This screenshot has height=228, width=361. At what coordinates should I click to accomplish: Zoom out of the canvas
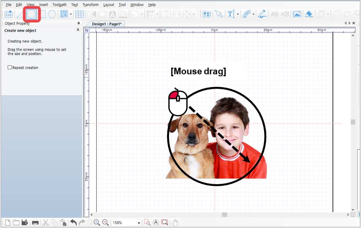106,223
